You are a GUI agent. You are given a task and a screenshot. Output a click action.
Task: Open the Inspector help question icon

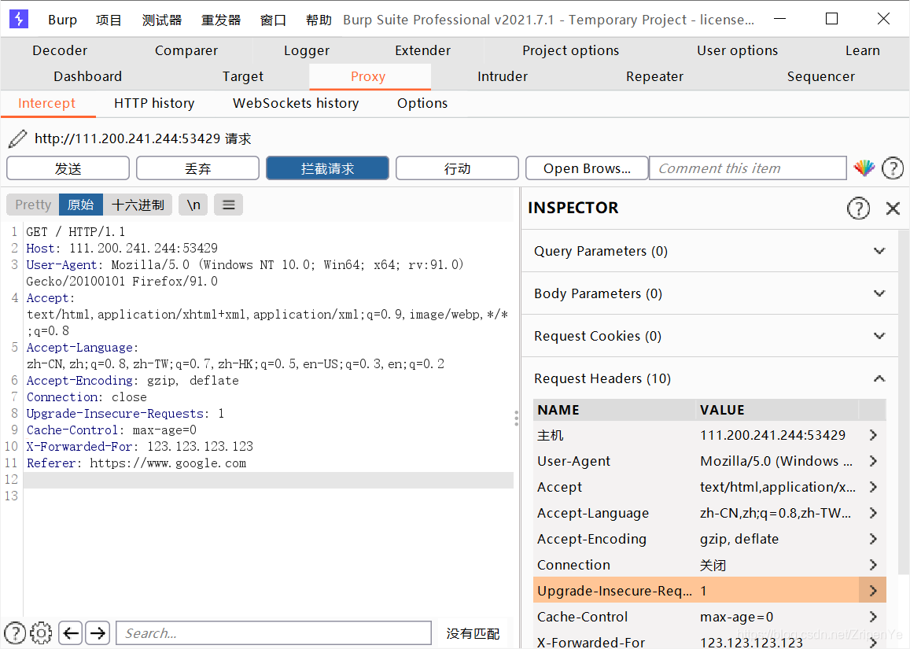click(x=858, y=208)
